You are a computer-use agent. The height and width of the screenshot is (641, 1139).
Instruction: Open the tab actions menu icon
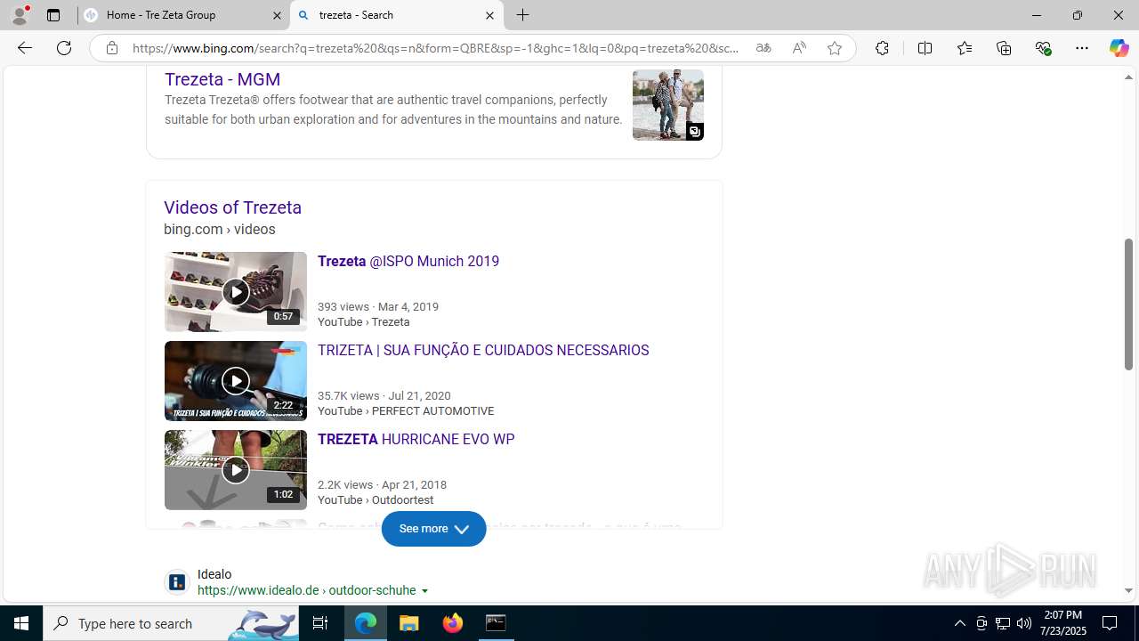click(x=53, y=15)
